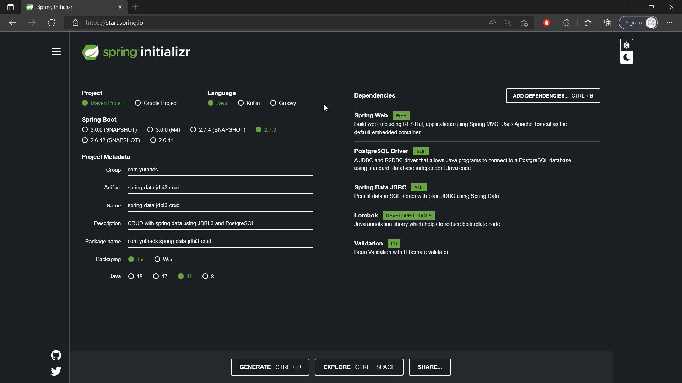Select Spring Boot 3.0.0 (SNAPSHOT)
The image size is (682, 383).
[109, 130]
